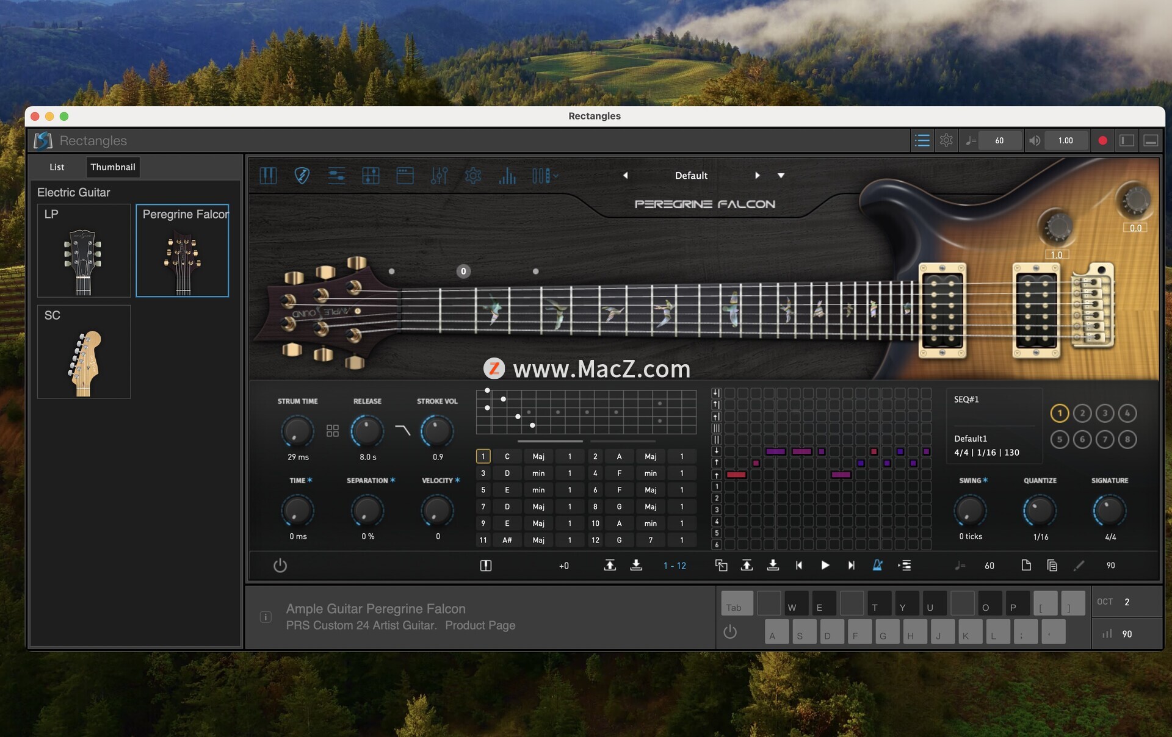
Task: Toggle the blue metronome button
Action: point(877,565)
